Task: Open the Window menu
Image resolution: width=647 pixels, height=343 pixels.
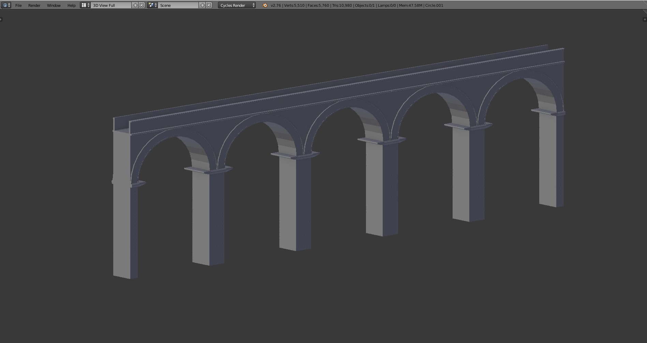Action: click(x=53, y=5)
